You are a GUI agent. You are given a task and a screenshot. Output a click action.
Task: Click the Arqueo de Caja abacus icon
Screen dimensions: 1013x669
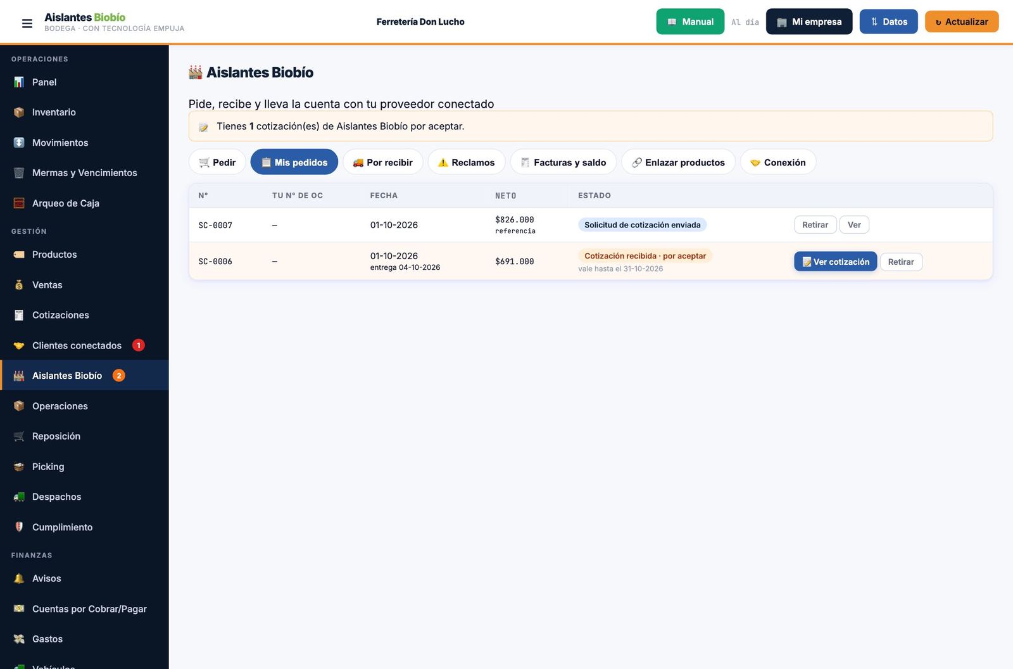coord(19,203)
